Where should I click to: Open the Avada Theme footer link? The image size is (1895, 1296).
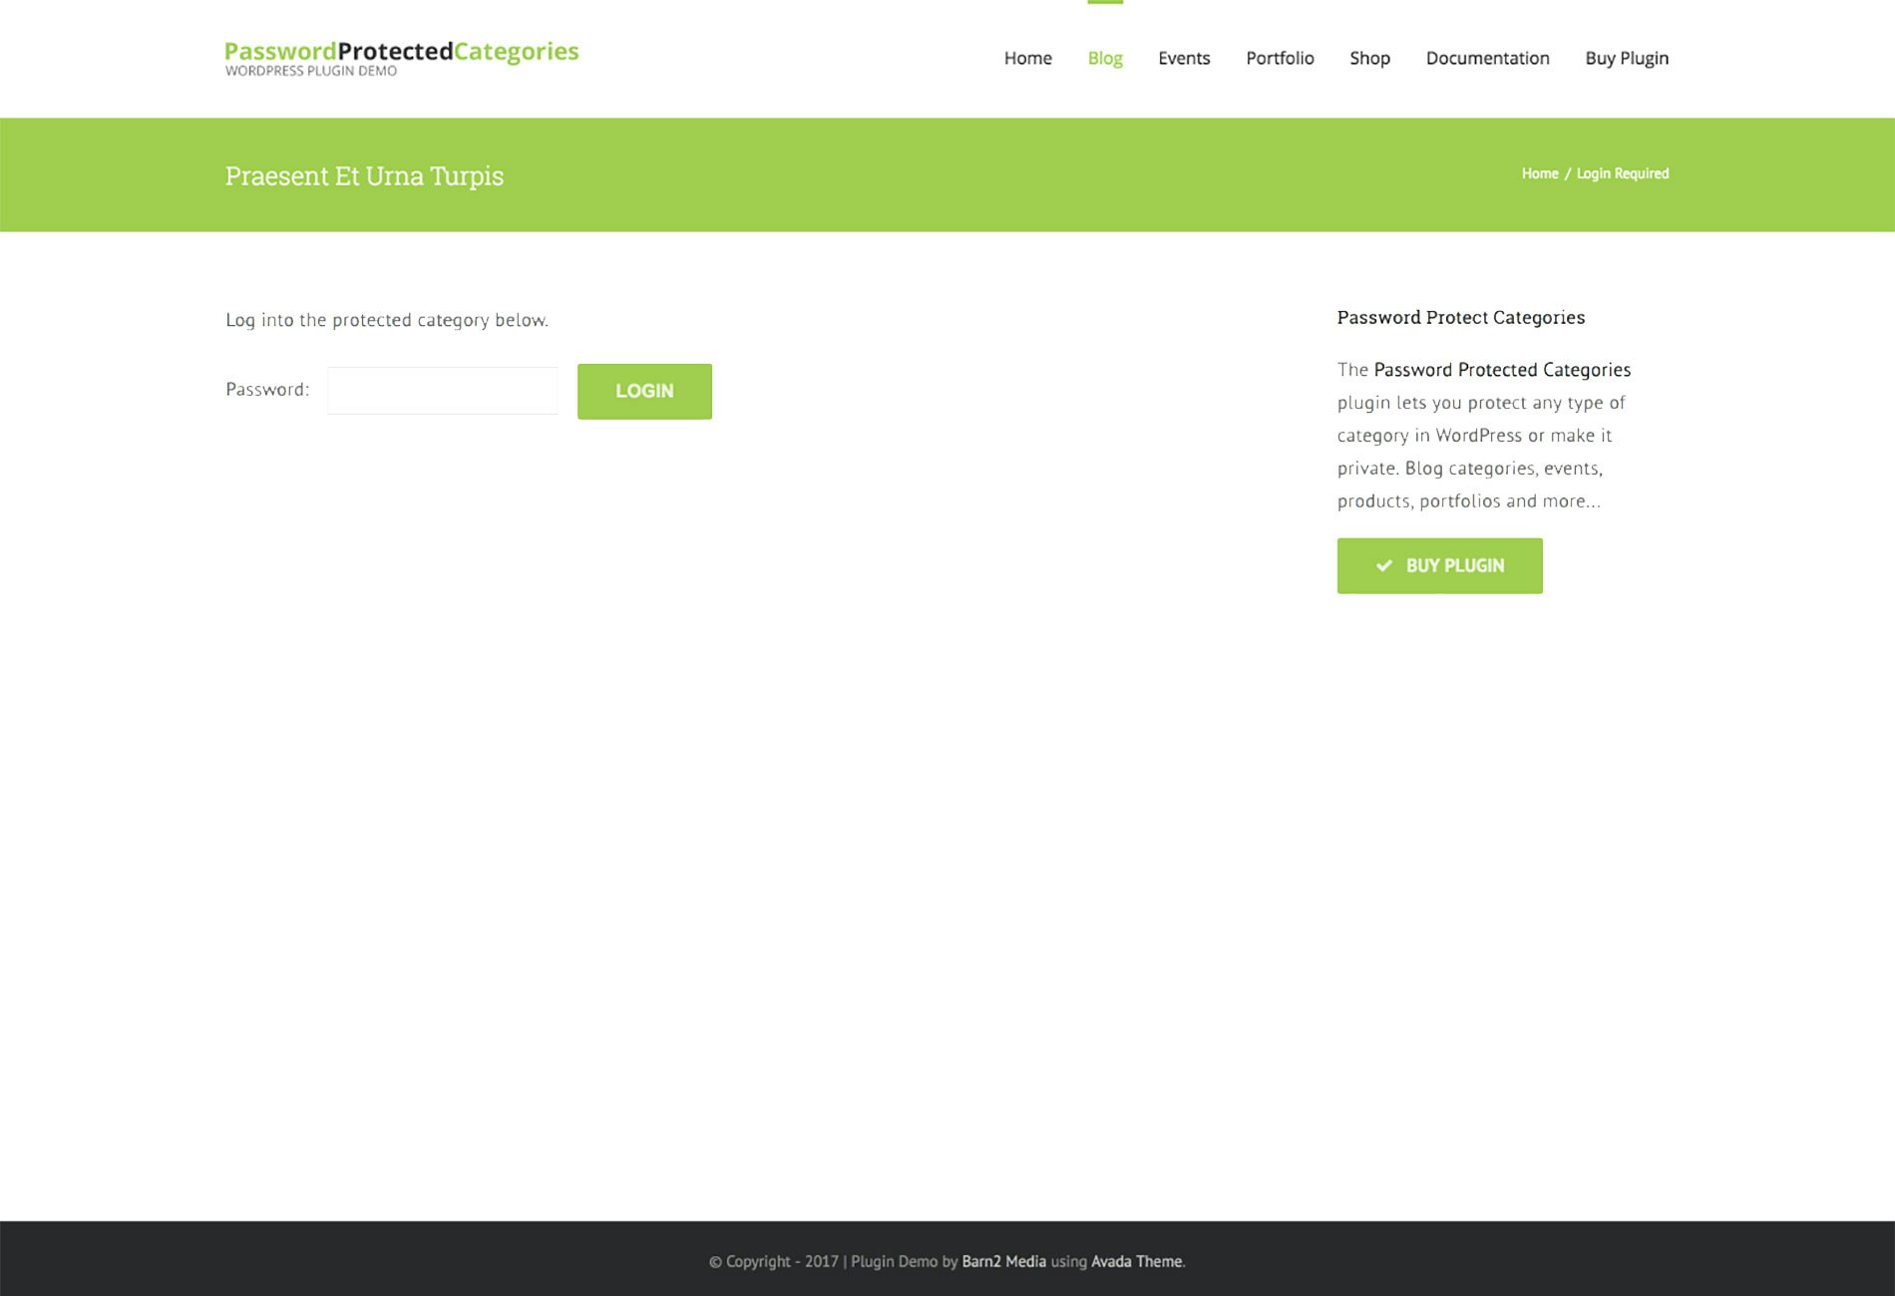1136,1261
